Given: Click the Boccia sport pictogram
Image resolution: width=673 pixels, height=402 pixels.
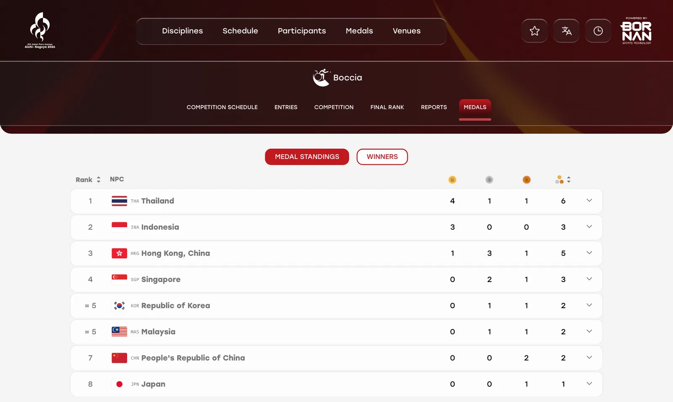Looking at the screenshot, I should tap(321, 77).
